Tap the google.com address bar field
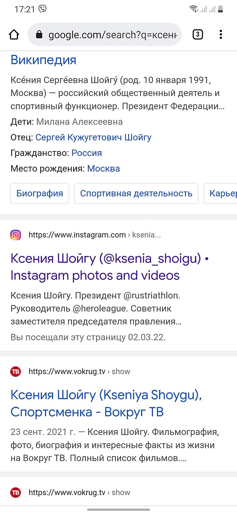Screen dimensions: 237x514 pyautogui.click(x=112, y=35)
